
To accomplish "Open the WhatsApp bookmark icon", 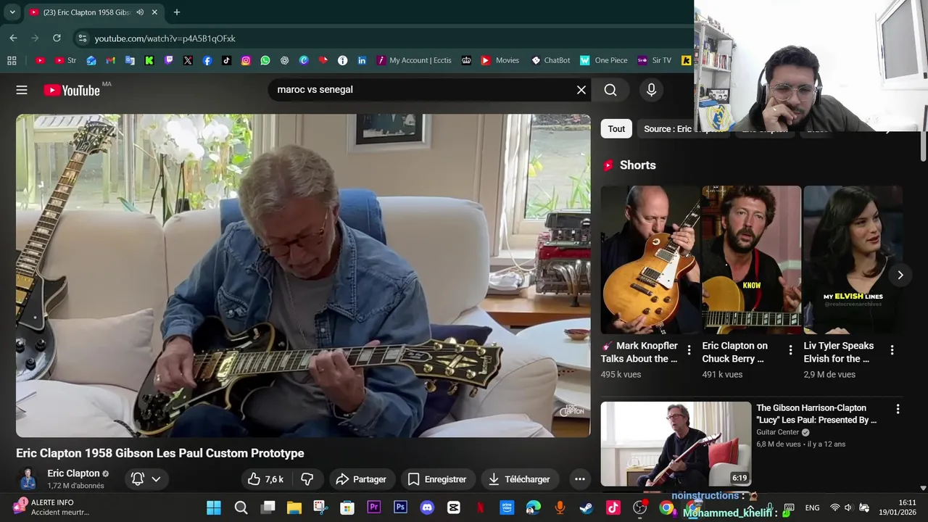I will 265,60.
